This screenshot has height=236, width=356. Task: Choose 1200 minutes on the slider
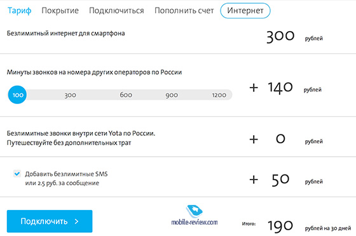click(219, 95)
